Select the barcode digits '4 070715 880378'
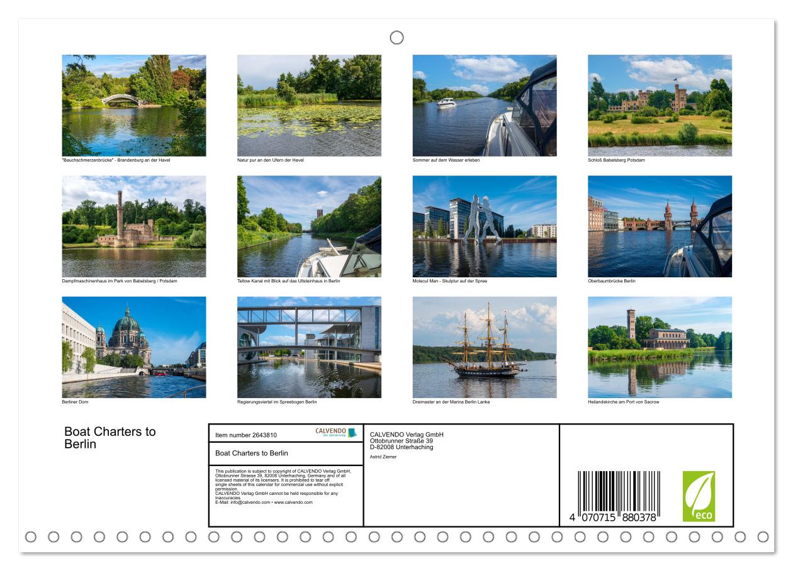The image size is (793, 571). click(x=613, y=517)
